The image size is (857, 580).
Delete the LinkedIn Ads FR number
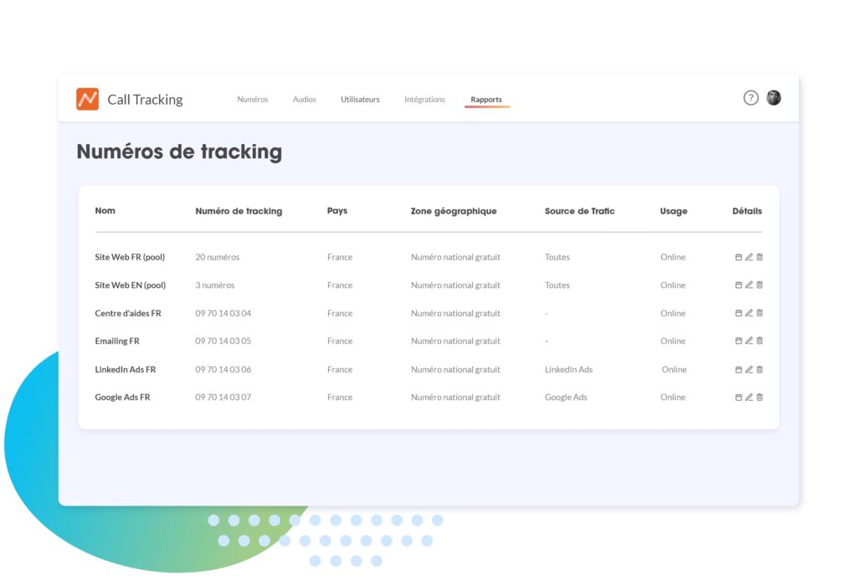pyautogui.click(x=760, y=369)
